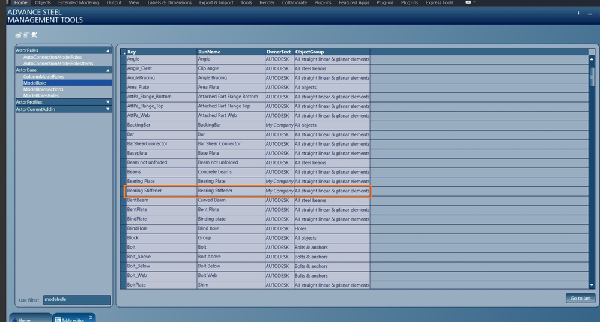Click 'Bearing Stiffener' in the Key column

click(x=162, y=191)
